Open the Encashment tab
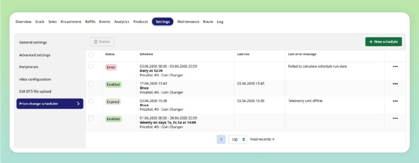Image resolution: width=419 pixels, height=163 pixels. click(x=71, y=22)
